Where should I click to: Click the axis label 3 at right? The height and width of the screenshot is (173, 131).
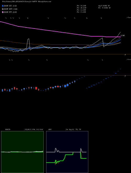[x=125, y=55]
